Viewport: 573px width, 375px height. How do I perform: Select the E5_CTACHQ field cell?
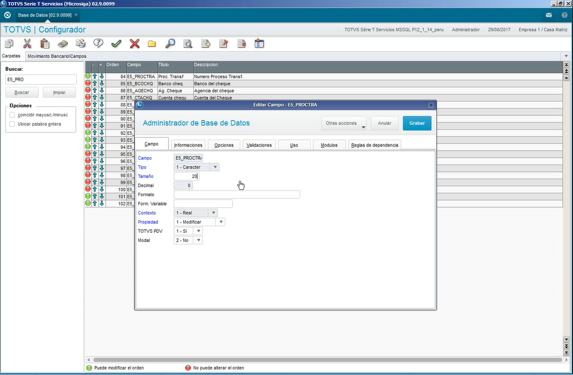[142, 98]
